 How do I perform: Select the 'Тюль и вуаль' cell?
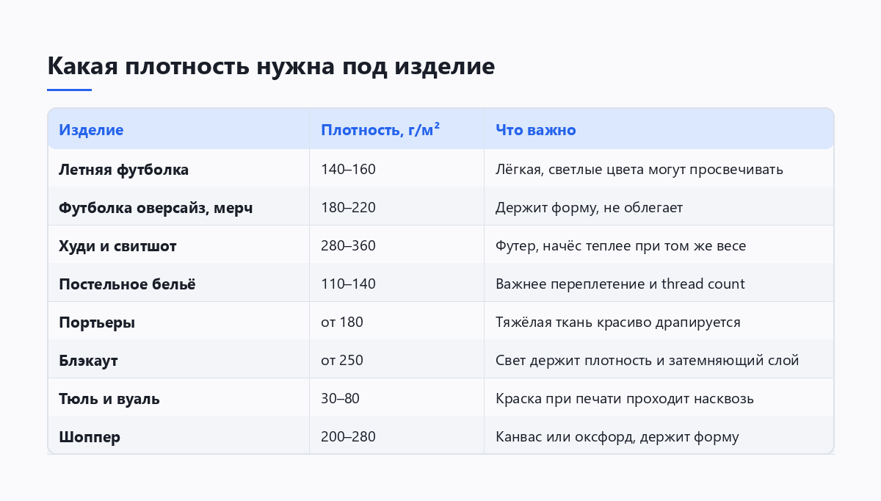tap(109, 399)
